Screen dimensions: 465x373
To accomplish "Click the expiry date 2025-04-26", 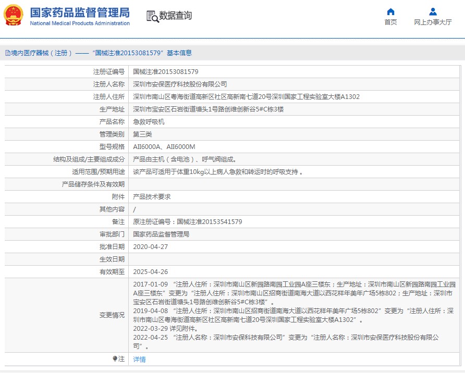I will [x=150, y=272].
